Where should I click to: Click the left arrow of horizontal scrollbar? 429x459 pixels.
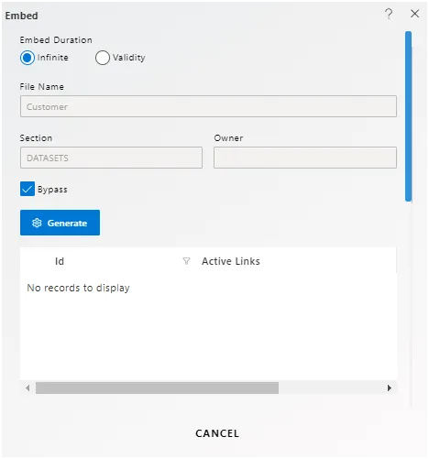27,388
